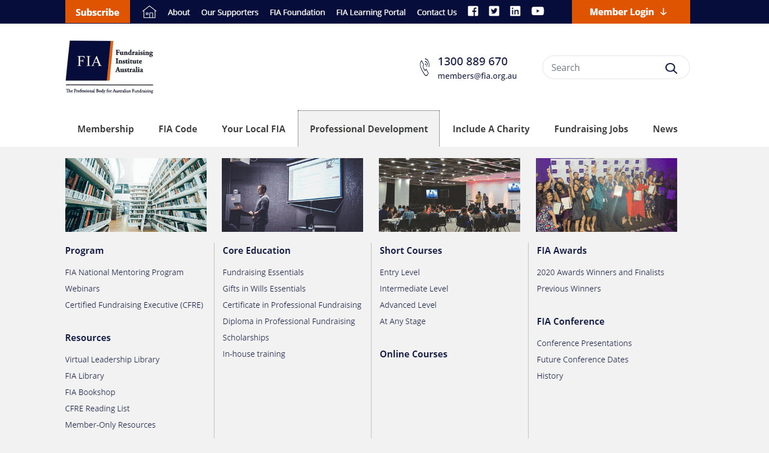
Task: Open the Membership menu
Action: (106, 129)
